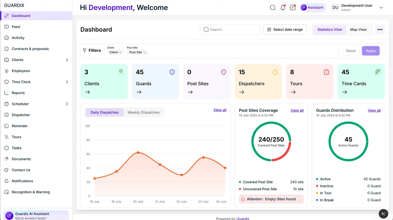Click the arrow on the Dispatchers card
Viewport: 393px width, 220px height.
coord(242,92)
